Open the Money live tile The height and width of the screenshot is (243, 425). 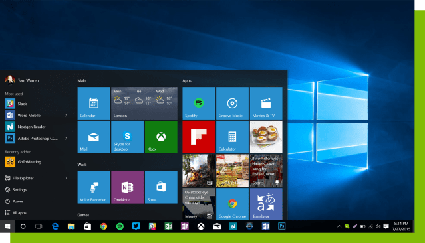(199, 204)
